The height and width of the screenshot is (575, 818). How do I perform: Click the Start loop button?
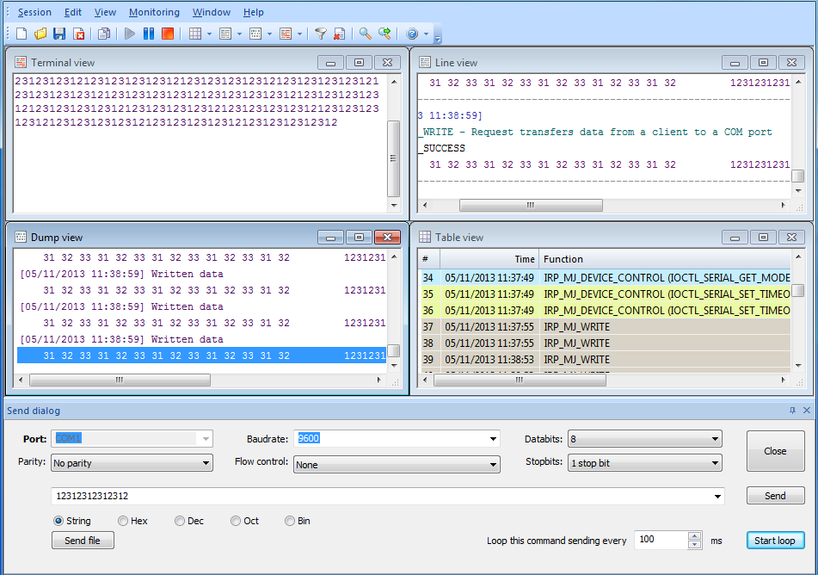click(x=774, y=541)
